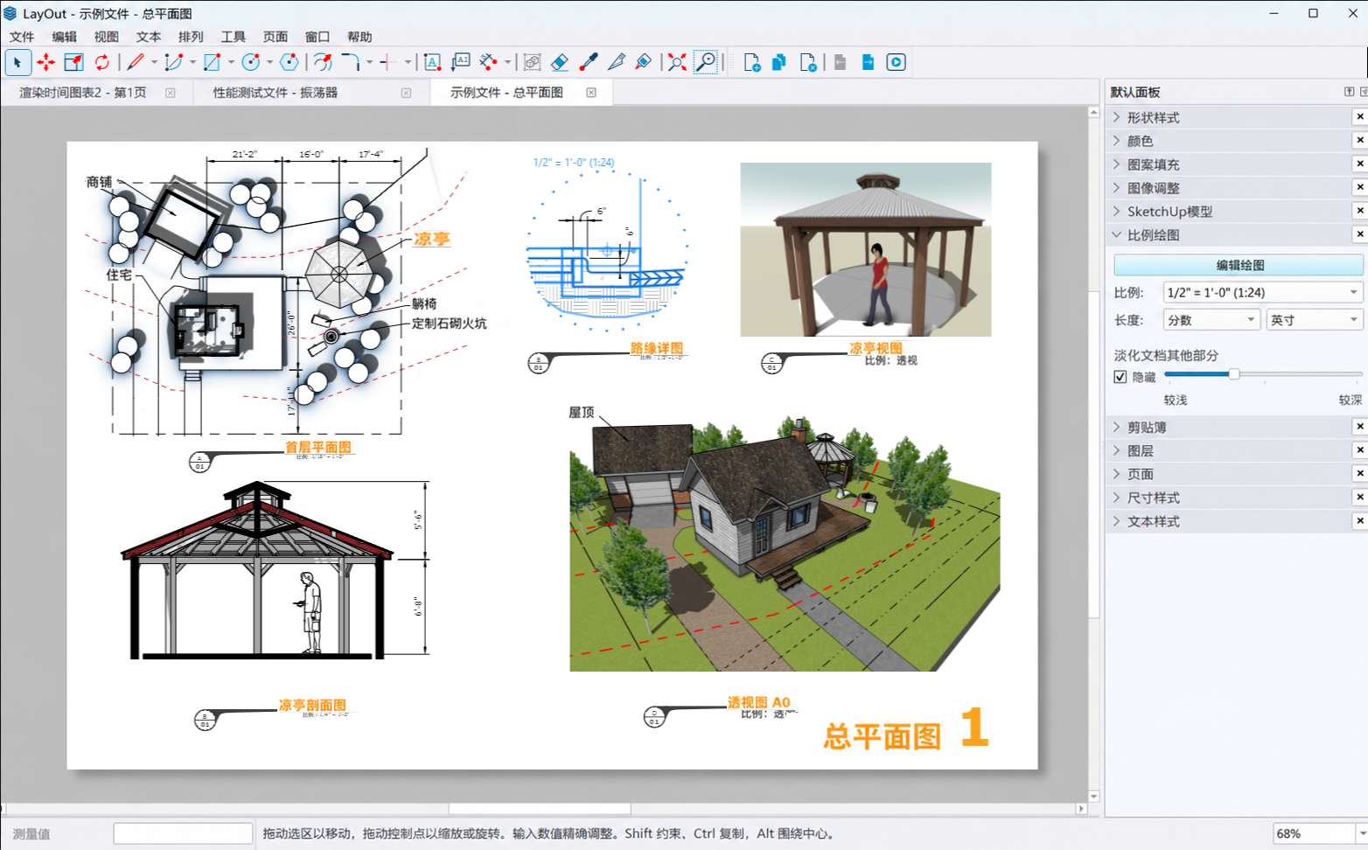Duplicate the current page via toolbar

tap(779, 62)
